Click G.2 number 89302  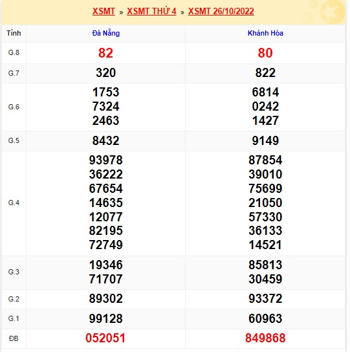coord(105,298)
